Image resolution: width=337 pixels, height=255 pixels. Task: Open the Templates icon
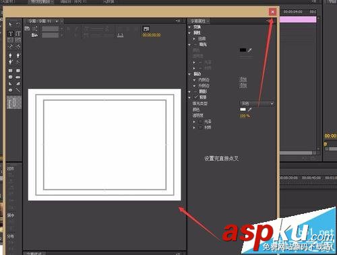(34, 35)
